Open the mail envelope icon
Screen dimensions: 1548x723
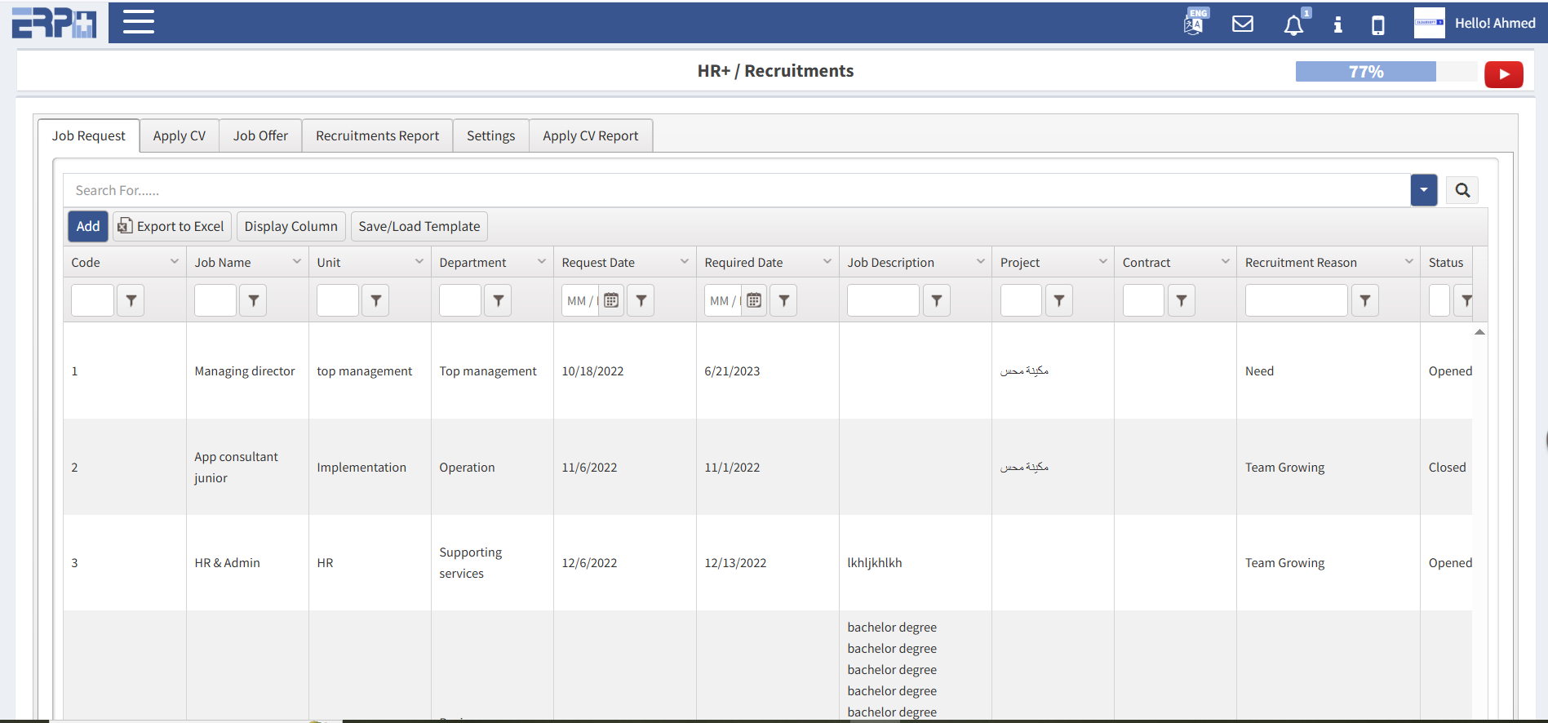[x=1242, y=24]
